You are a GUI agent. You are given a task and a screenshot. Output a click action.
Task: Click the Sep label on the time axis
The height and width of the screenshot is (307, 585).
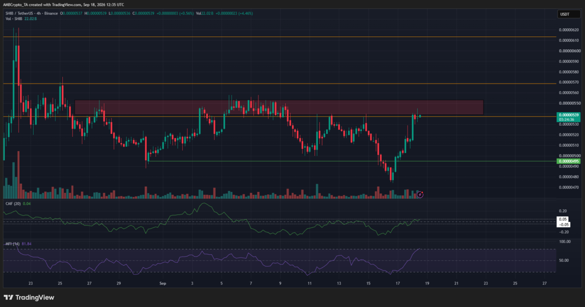[163, 283]
